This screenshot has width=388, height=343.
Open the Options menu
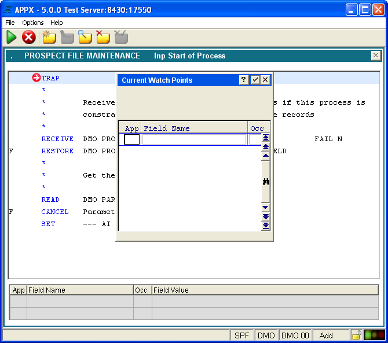[33, 23]
